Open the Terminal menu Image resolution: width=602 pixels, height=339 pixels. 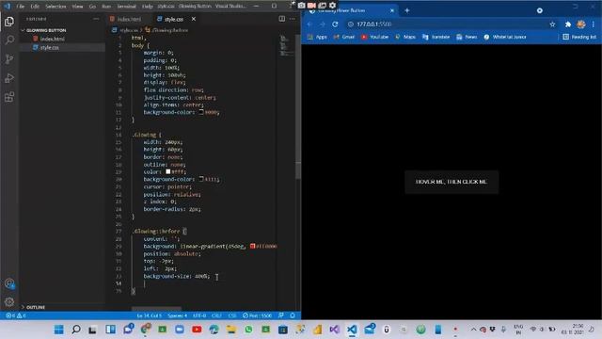[126, 7]
